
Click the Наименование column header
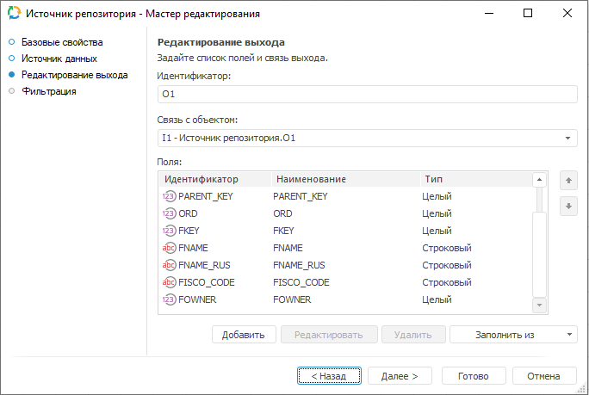[x=309, y=179]
